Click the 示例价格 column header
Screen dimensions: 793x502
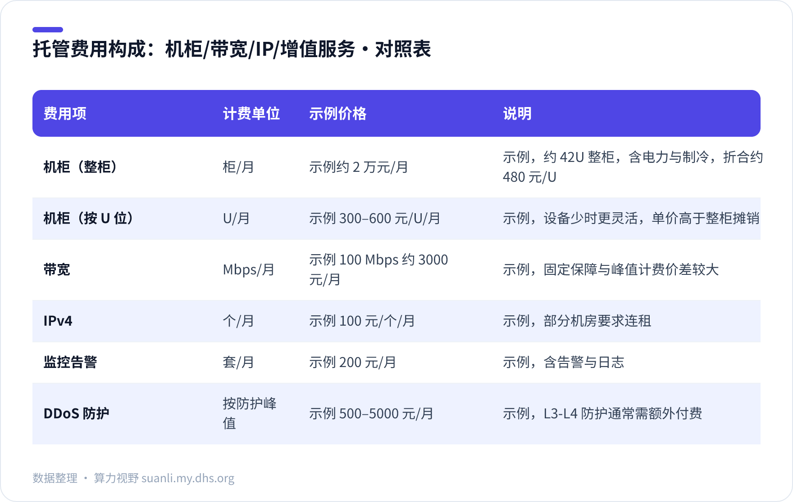[x=338, y=113]
